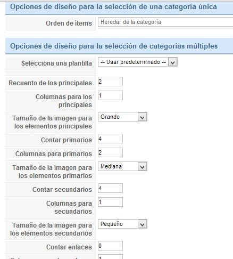The width and height of the screenshot is (233, 259).
Task: Open the Orden de ítems dropdown
Action: (165, 22)
